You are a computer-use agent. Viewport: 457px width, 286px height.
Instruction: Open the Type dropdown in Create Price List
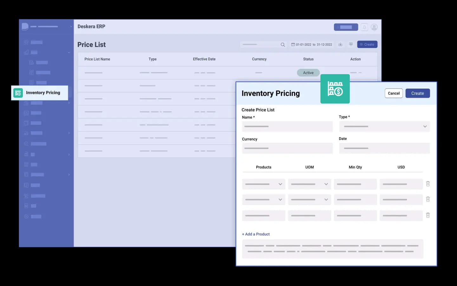point(384,126)
